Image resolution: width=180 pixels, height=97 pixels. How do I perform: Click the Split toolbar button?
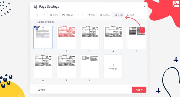[130, 15]
